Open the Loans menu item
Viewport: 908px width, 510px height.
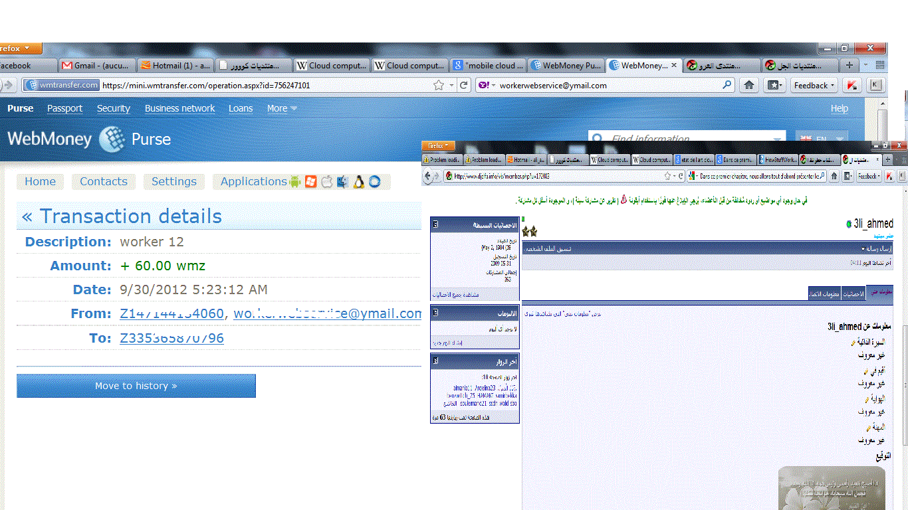click(x=241, y=108)
